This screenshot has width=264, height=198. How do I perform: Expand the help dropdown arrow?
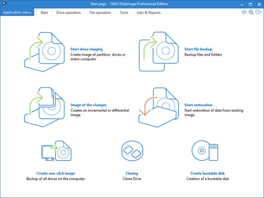coord(261,13)
